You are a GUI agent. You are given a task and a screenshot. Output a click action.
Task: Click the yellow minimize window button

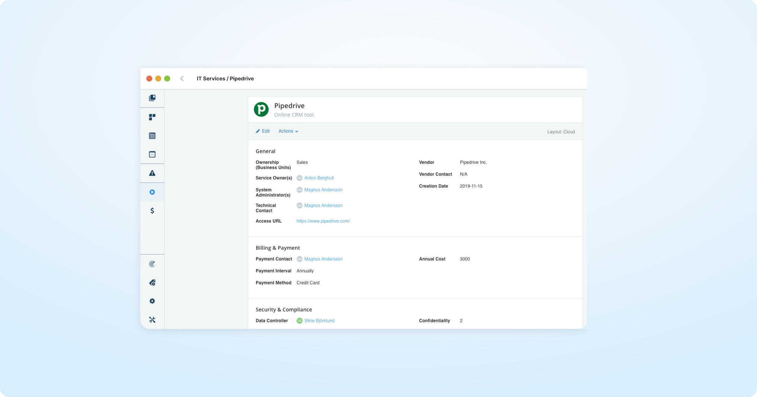tap(158, 78)
